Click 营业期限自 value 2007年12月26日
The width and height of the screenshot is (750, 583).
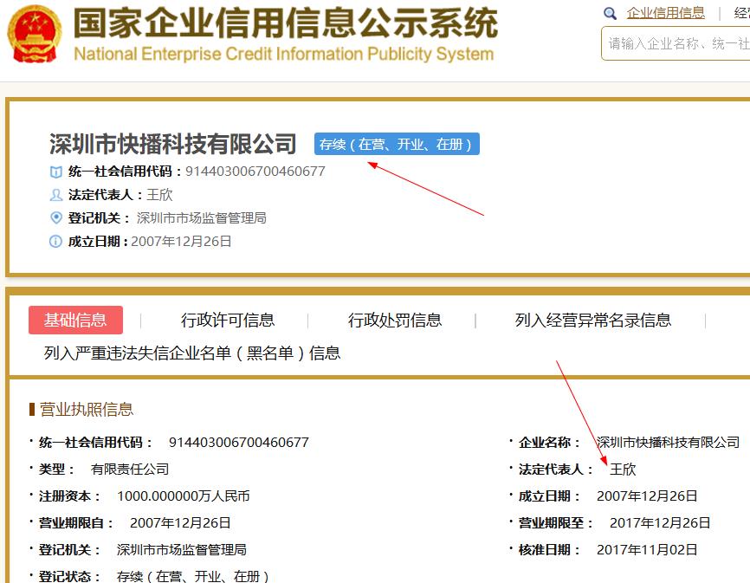point(180,522)
